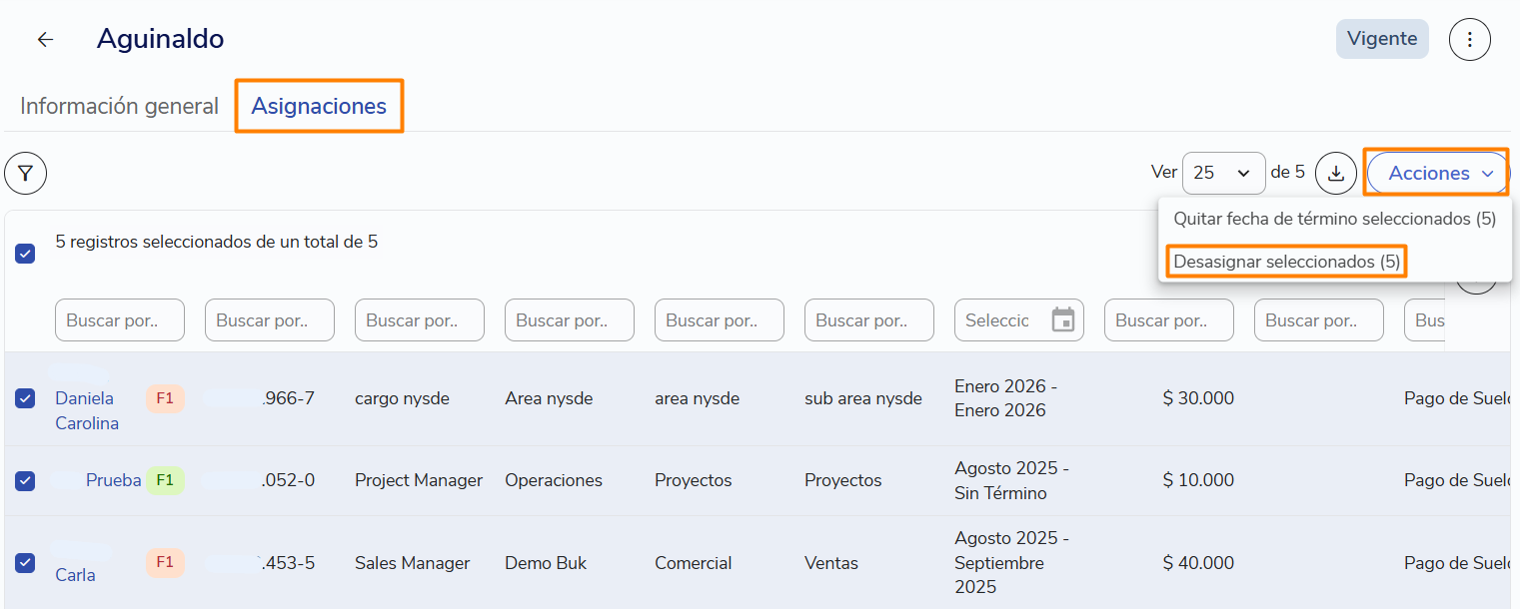Screen dimensions: 1520x609
Task: Uncheck the Project Manager row checkbox
Action: tap(25, 480)
